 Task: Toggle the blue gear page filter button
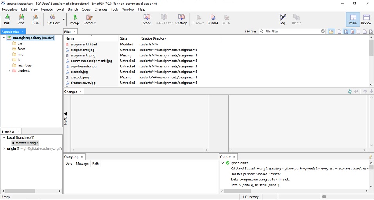click(x=346, y=31)
